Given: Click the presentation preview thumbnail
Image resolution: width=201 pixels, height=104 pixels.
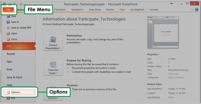Looking at the screenshot, I should click(163, 32).
